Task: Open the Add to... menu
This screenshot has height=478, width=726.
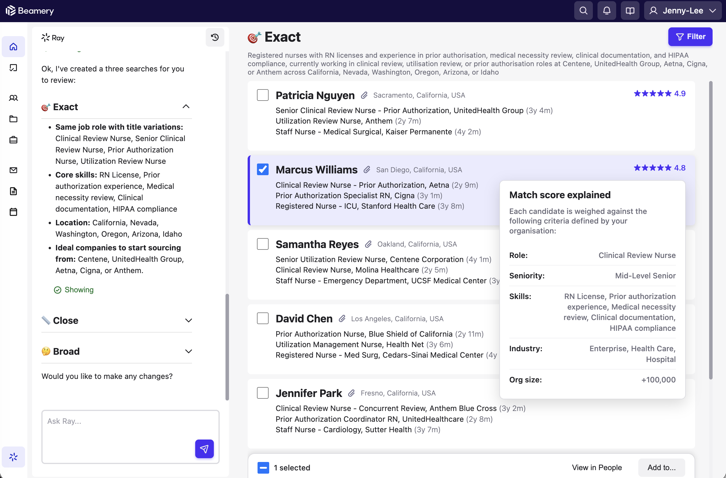Action: click(662, 468)
